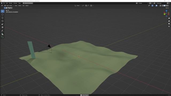Click the Blender logo menu icon

(2, 3)
